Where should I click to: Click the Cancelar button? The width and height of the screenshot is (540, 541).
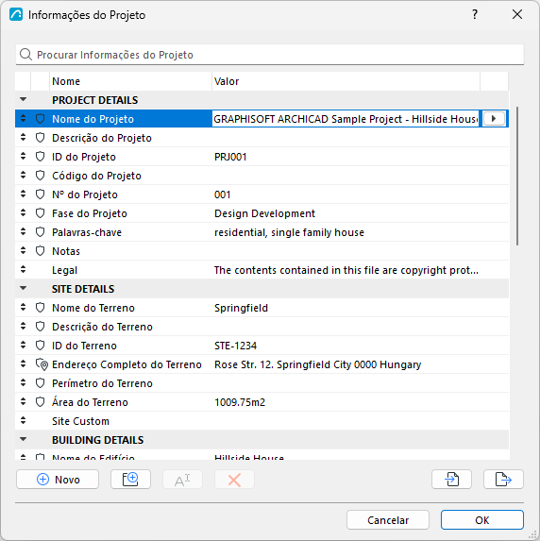tap(388, 520)
